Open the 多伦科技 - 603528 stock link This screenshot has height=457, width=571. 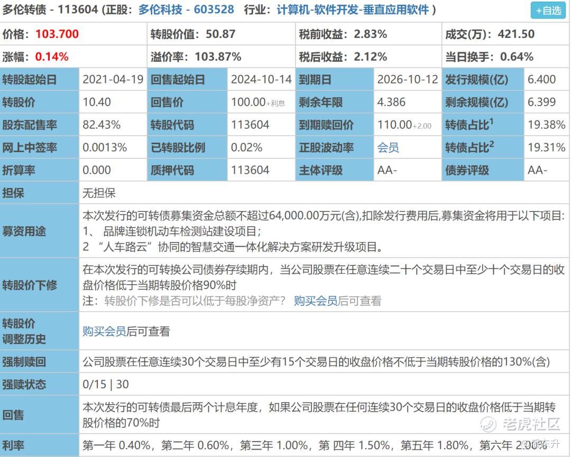click(186, 10)
